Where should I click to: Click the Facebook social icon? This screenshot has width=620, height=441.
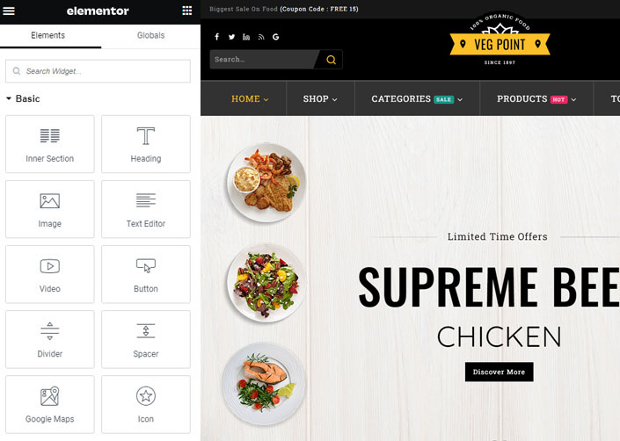pos(216,37)
